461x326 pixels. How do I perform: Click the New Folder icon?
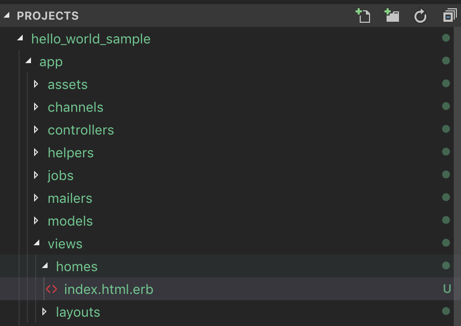point(392,16)
